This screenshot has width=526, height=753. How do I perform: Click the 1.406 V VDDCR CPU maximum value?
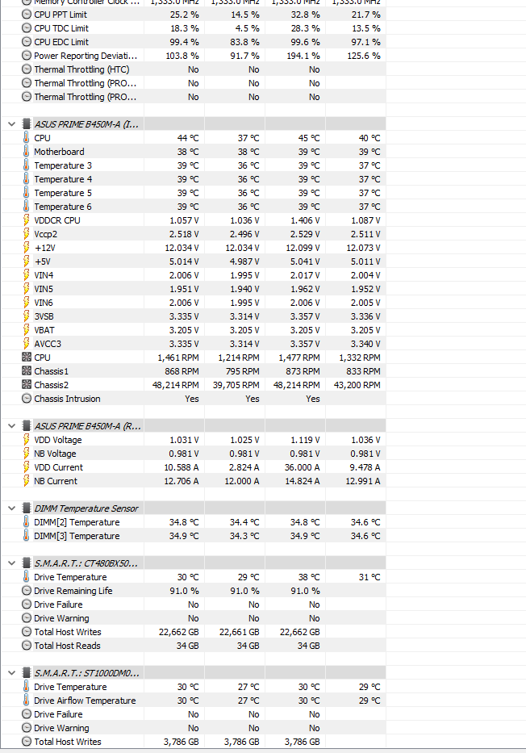[305, 220]
